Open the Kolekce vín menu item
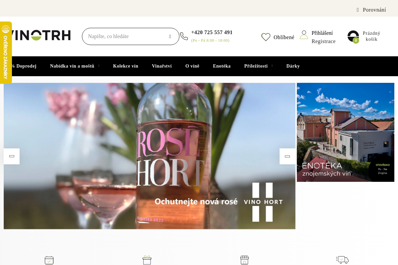This screenshot has height=265, width=398. [125, 66]
